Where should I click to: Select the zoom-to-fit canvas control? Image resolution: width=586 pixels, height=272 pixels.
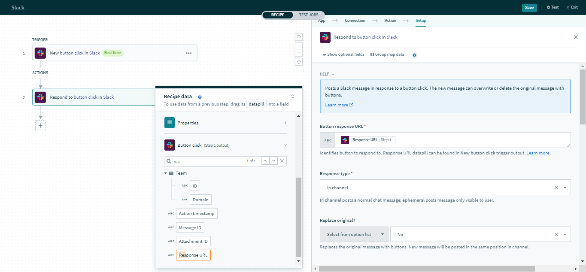click(x=299, y=62)
